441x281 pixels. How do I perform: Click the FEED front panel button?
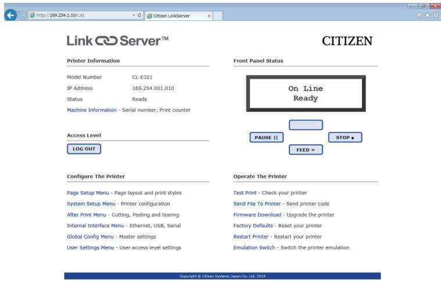tap(306, 150)
